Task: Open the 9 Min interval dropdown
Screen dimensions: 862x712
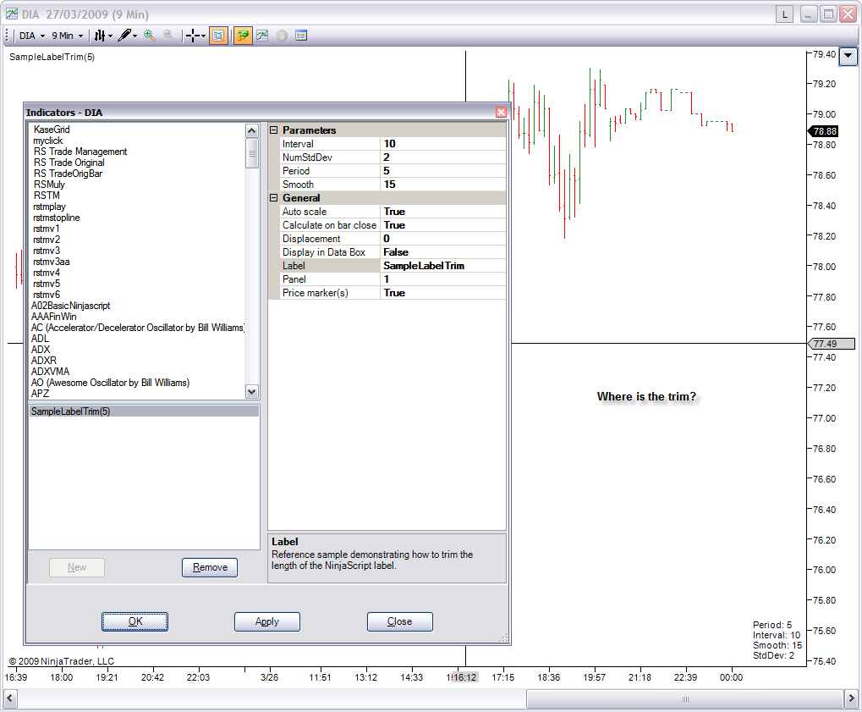Action: 68,36
